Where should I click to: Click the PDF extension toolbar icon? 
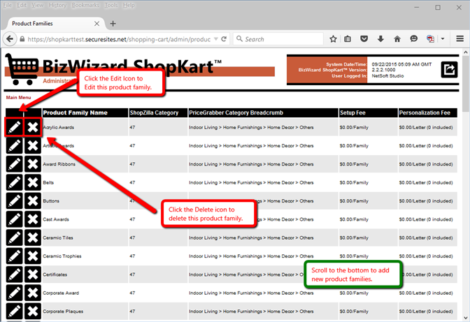[430, 39]
